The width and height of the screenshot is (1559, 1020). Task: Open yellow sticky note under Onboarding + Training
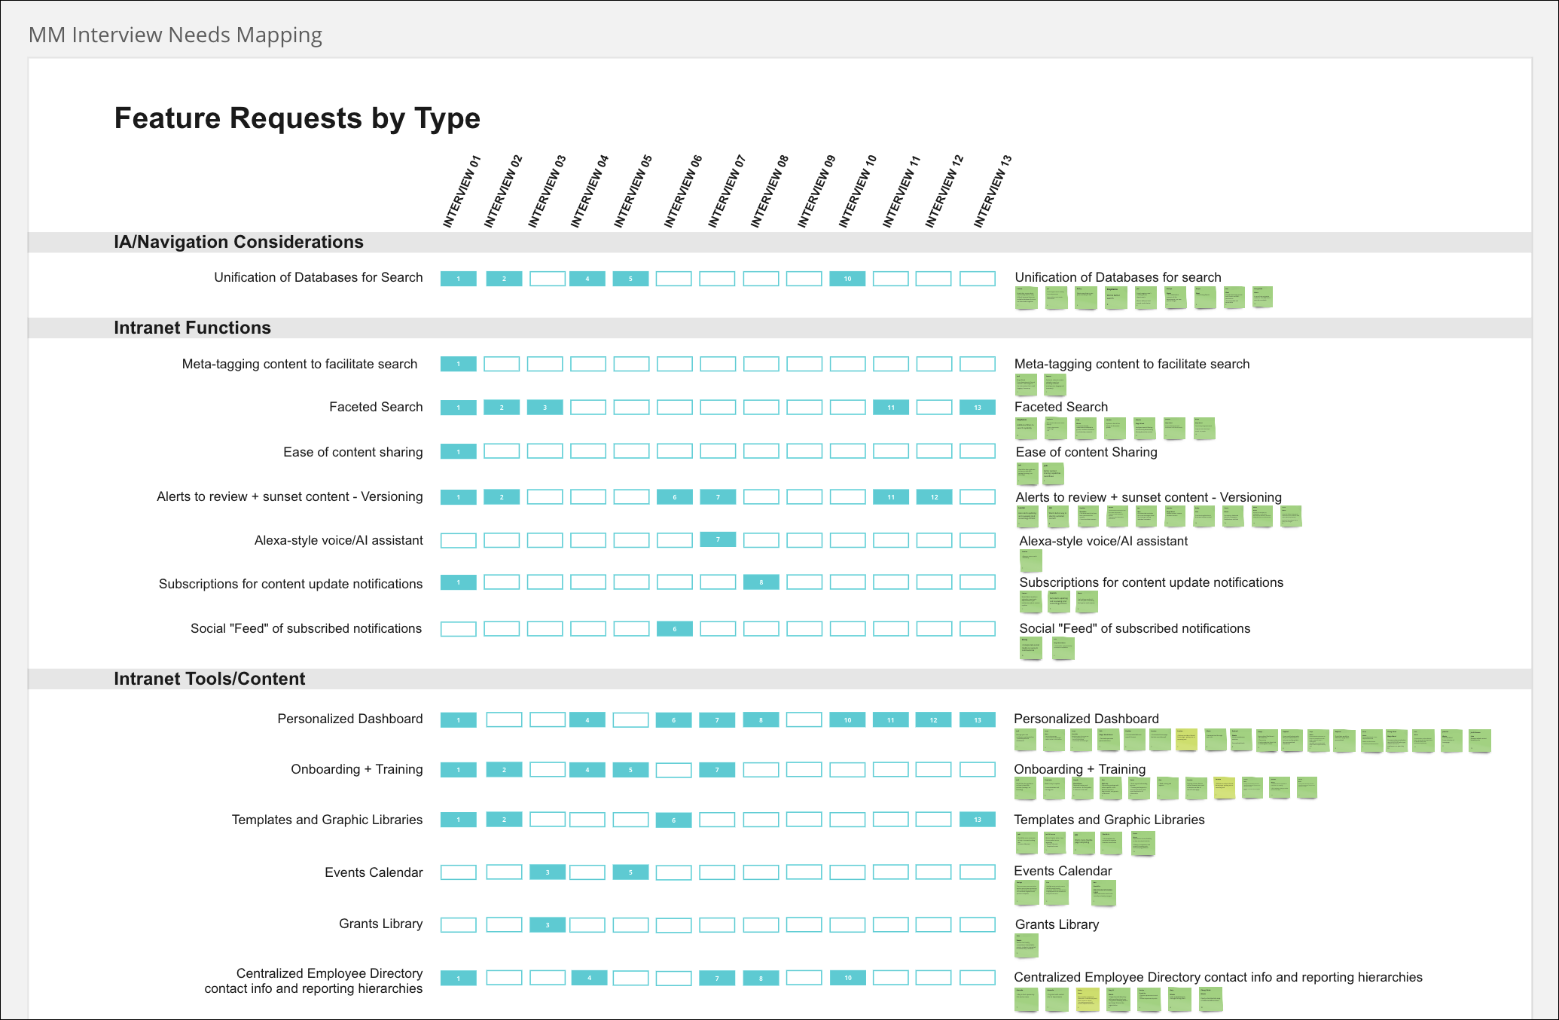click(x=1224, y=788)
